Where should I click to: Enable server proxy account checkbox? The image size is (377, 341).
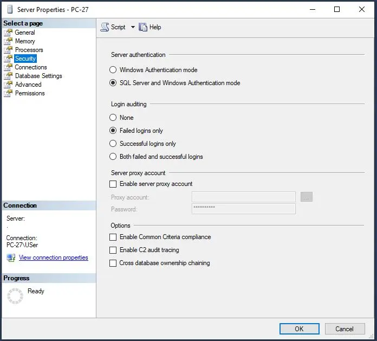[x=113, y=184]
